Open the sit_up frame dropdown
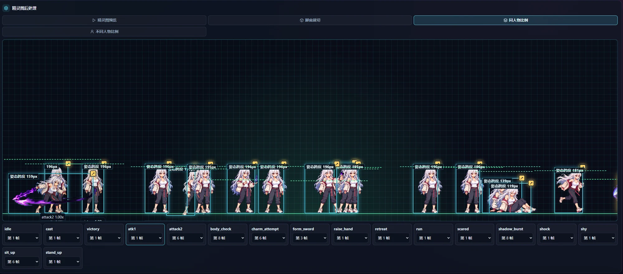The height and width of the screenshot is (274, 623). [x=22, y=262]
